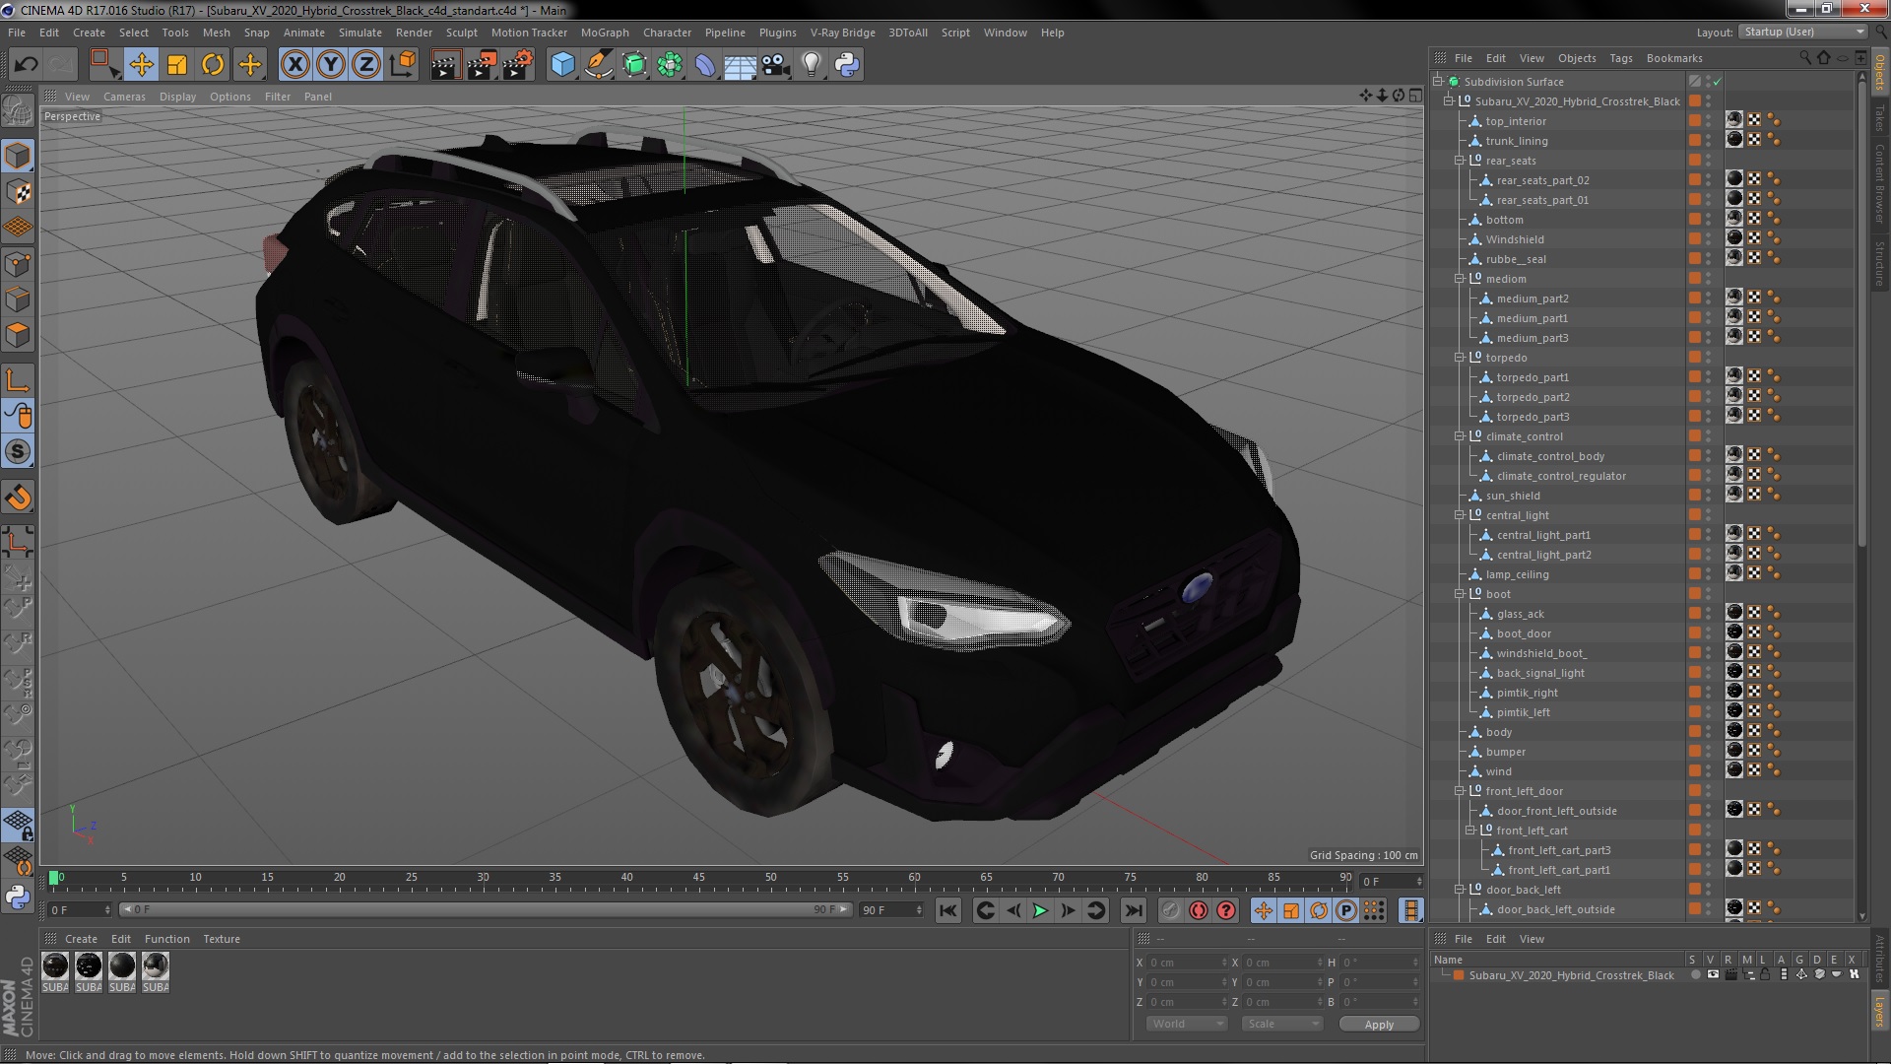
Task: Toggle Position keyframe recording button
Action: [x=1264, y=910]
